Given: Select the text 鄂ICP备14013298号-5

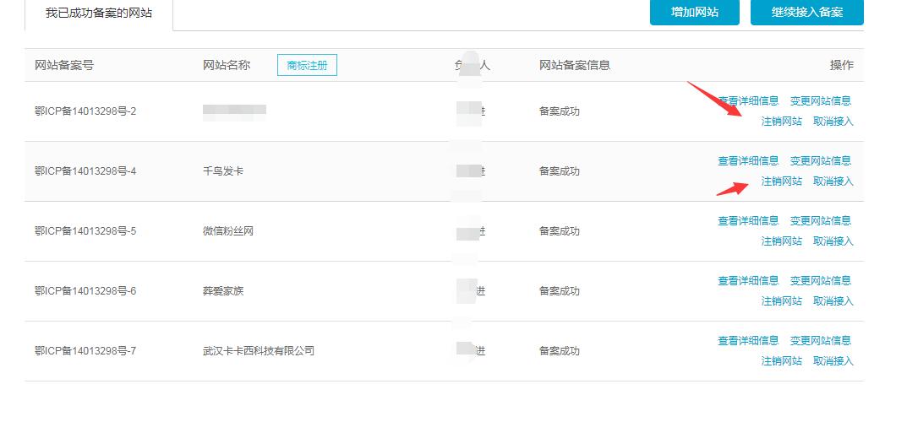Looking at the screenshot, I should click(x=85, y=231).
